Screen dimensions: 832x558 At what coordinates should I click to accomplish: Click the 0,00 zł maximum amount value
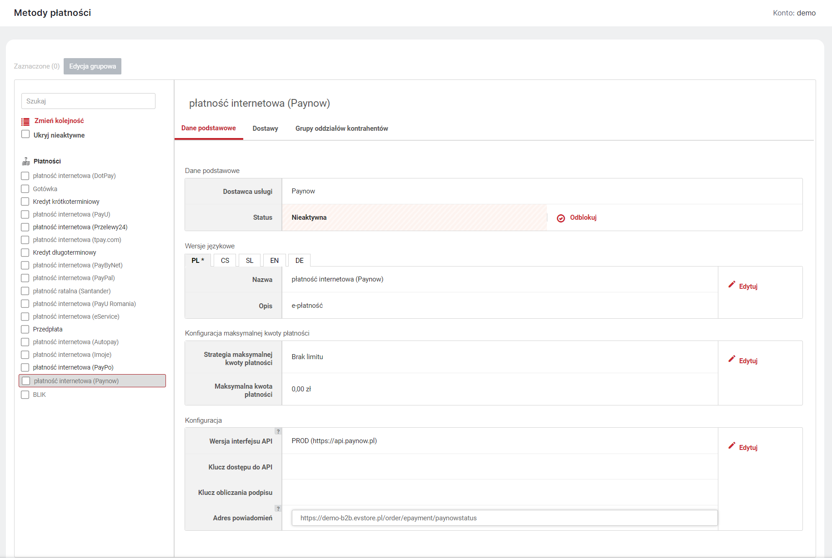point(301,389)
